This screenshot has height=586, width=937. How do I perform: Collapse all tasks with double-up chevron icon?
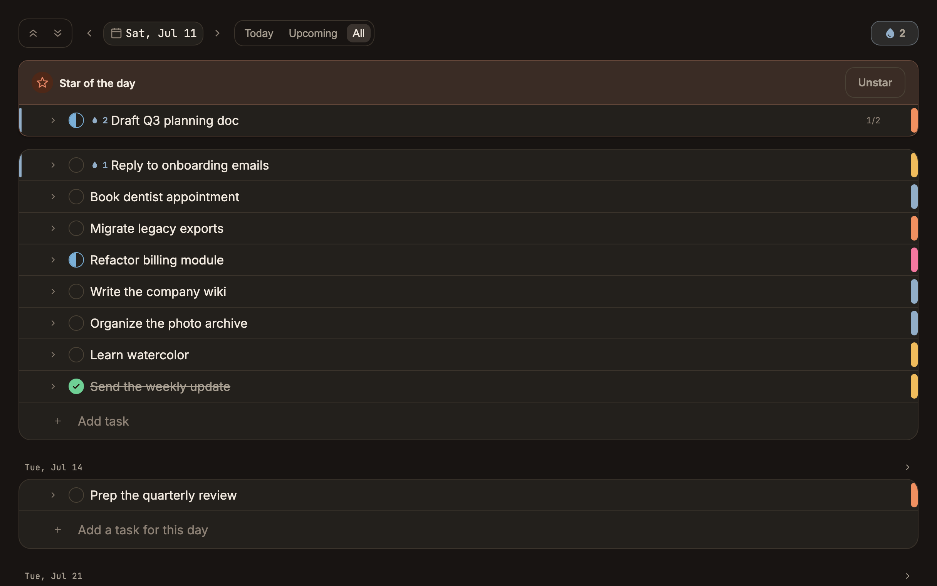pos(33,33)
